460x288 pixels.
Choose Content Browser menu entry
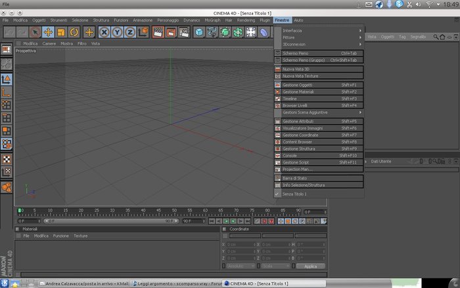pyautogui.click(x=319, y=142)
